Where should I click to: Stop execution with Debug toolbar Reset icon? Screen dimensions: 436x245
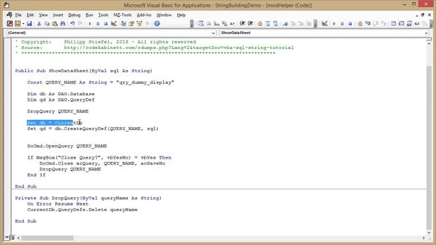(349, 24)
